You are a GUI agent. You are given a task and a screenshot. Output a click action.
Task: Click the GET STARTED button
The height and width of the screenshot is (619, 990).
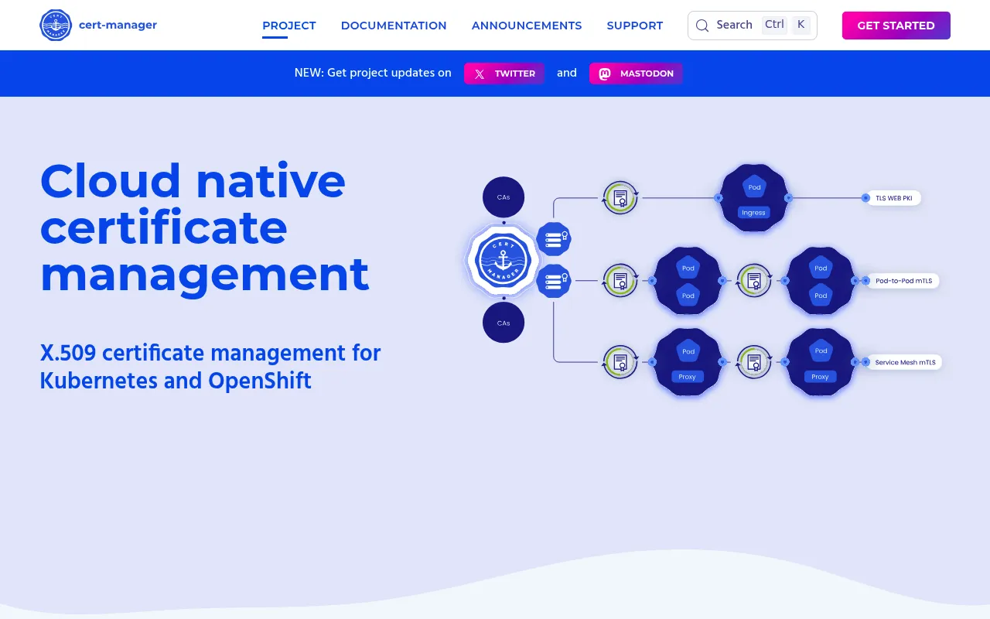(x=896, y=26)
